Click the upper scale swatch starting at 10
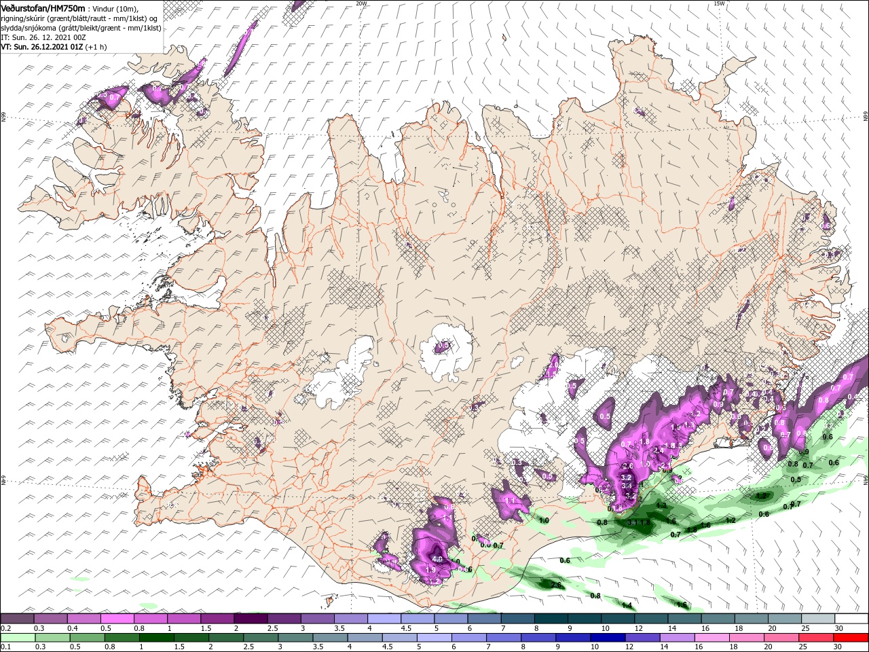This screenshot has width=869, height=652. coord(617,619)
